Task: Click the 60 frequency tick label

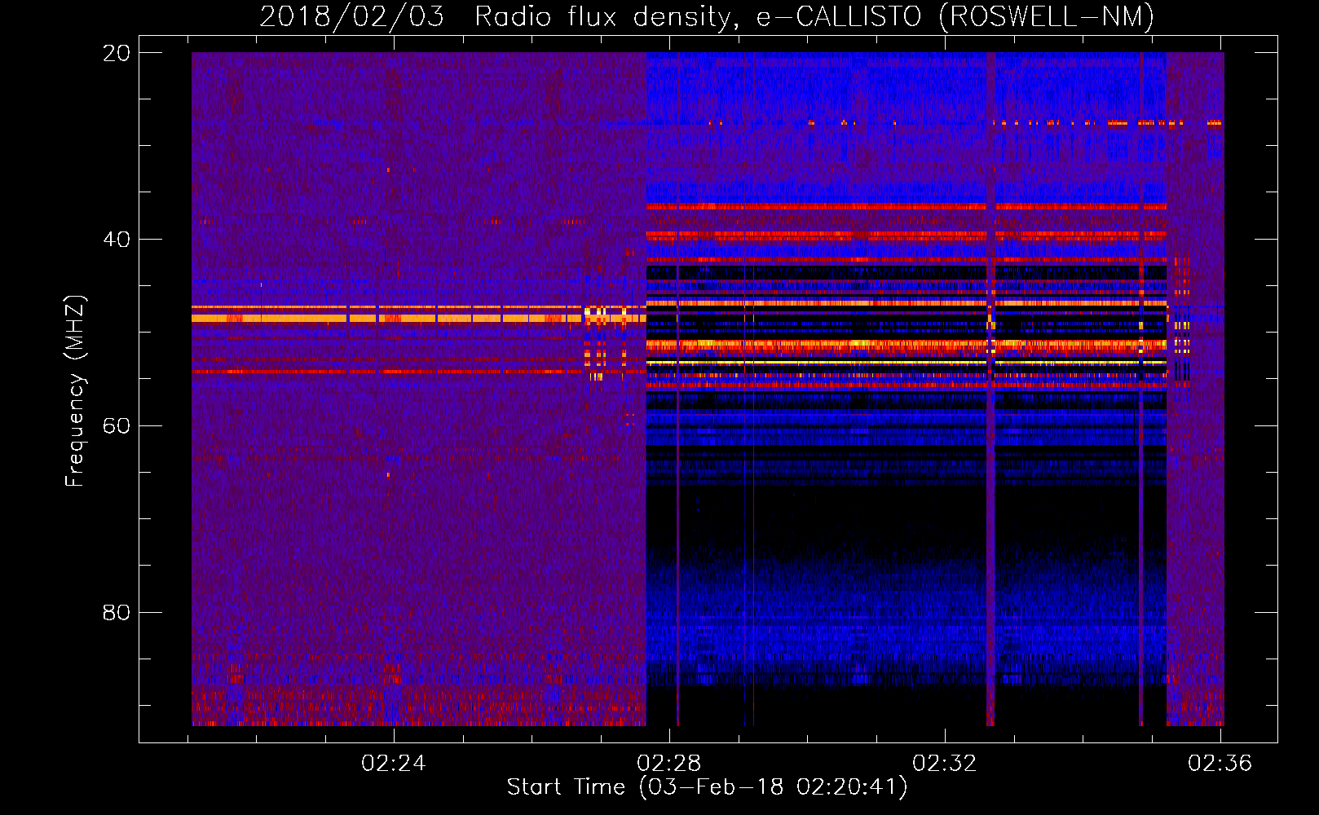Action: coord(117,426)
